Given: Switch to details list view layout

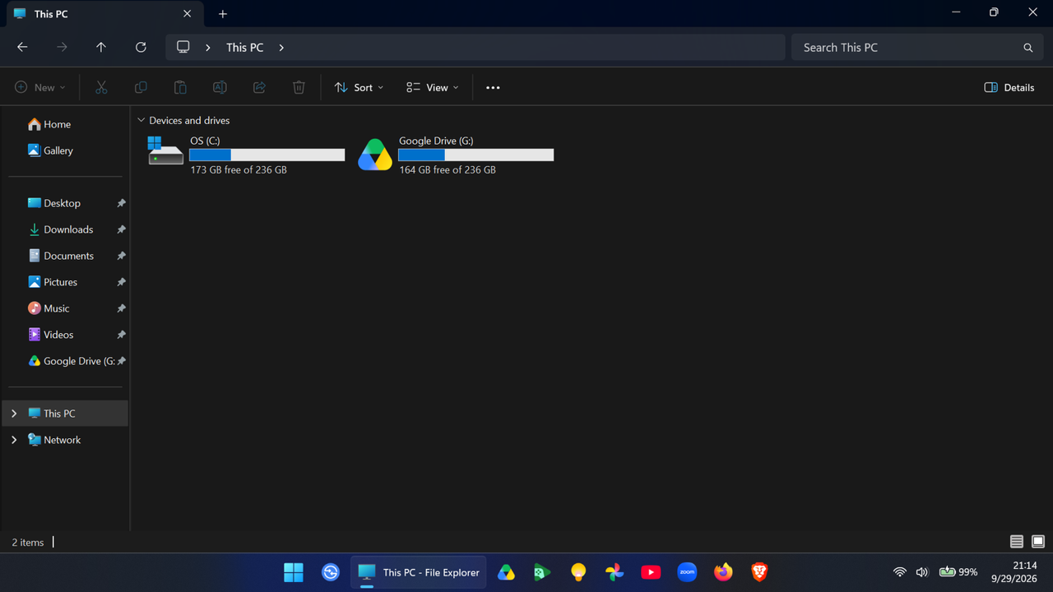Looking at the screenshot, I should (x=1017, y=542).
